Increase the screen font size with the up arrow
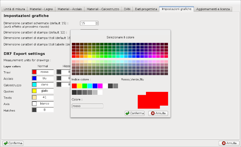This screenshot has height=147, width=241. point(97,22)
